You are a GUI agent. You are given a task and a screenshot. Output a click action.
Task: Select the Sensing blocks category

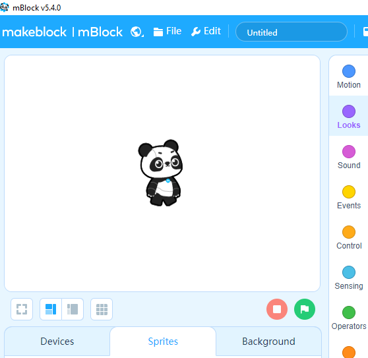click(348, 278)
